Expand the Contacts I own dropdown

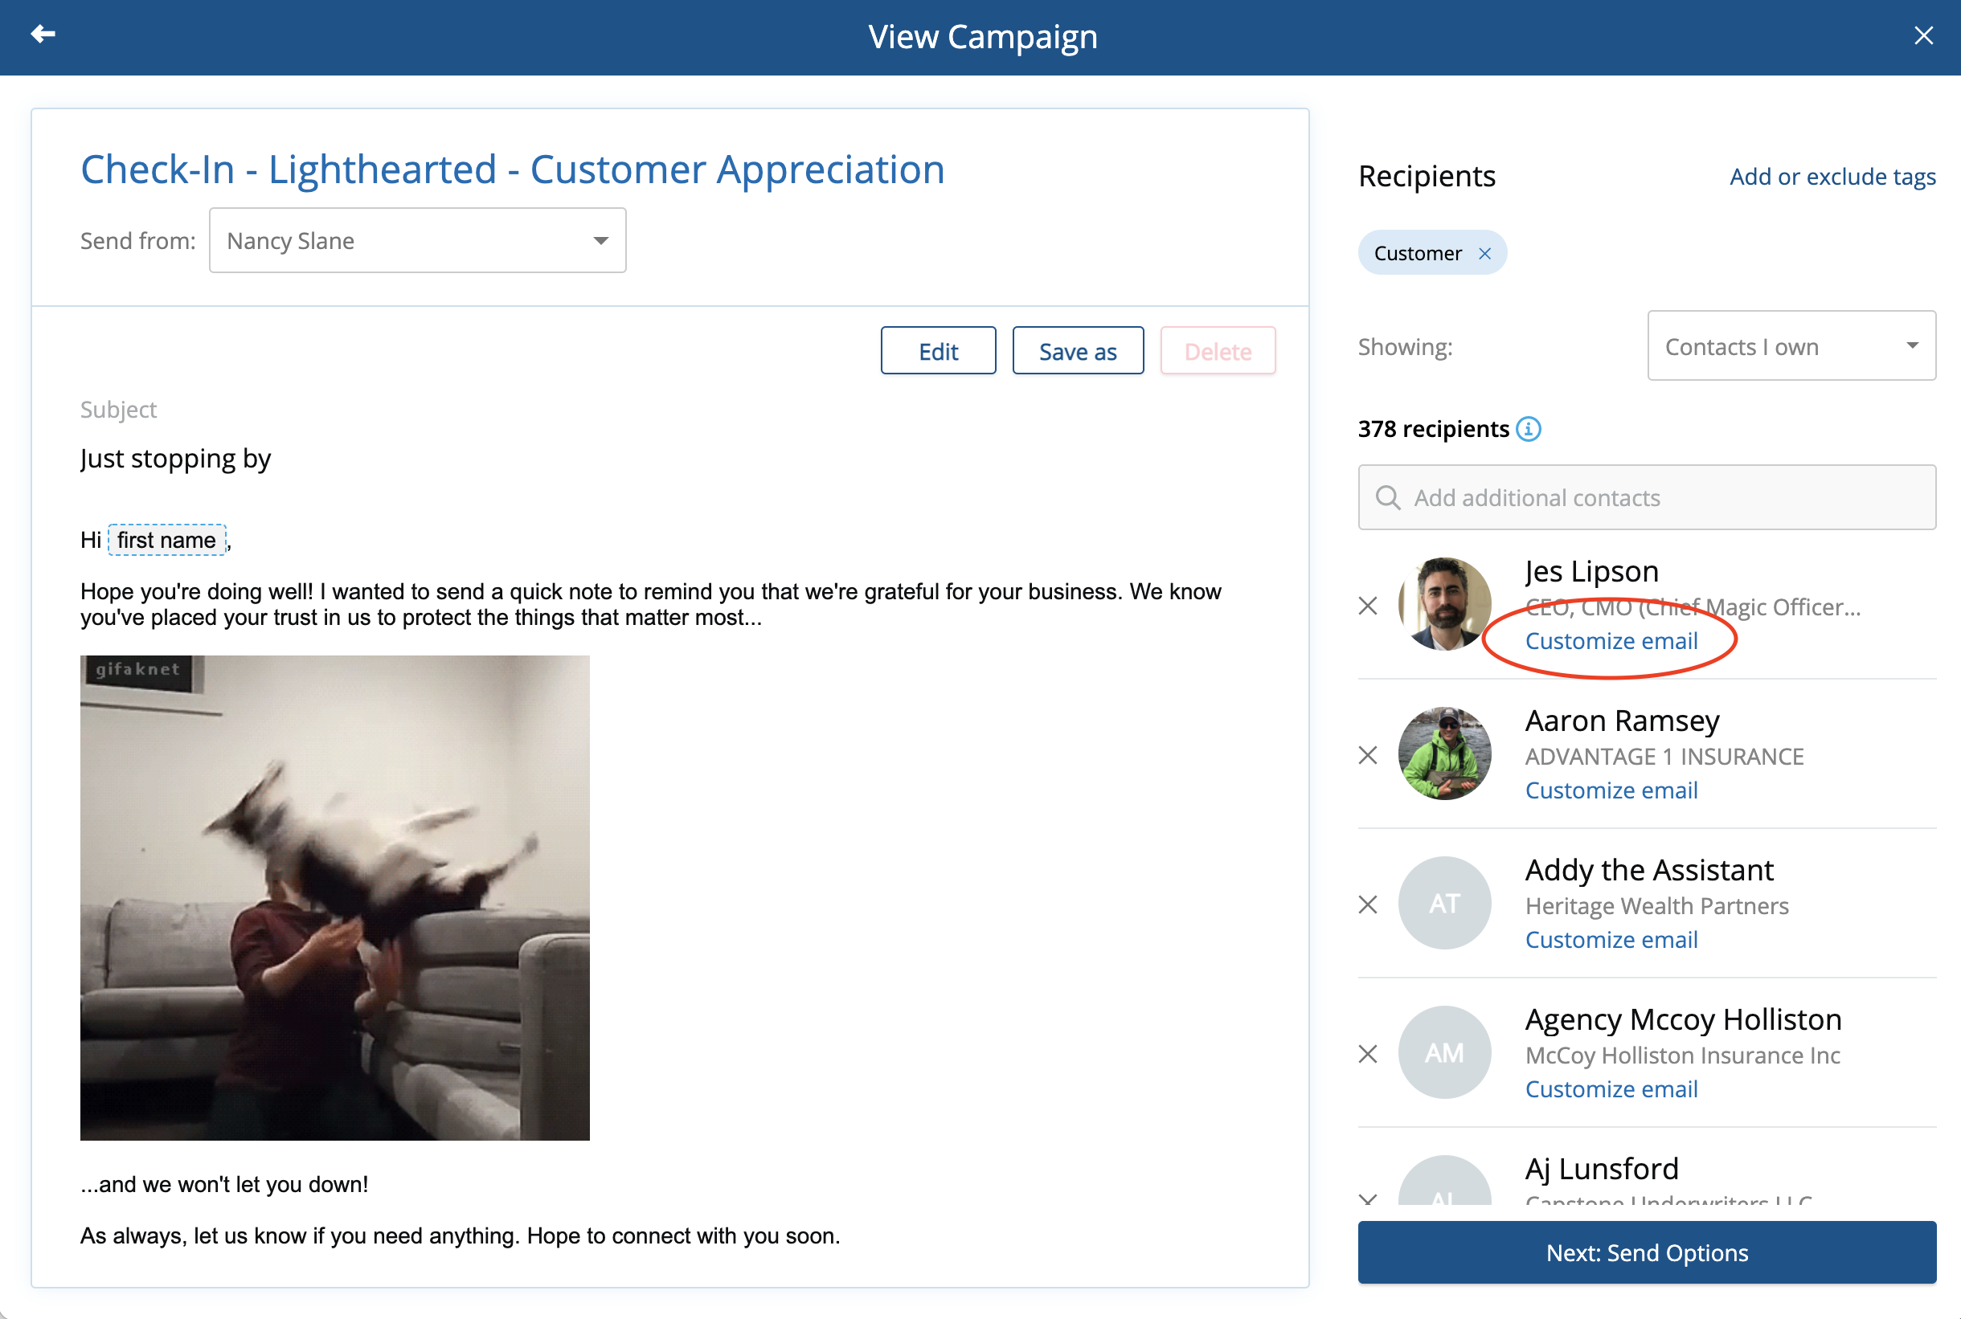click(x=1791, y=346)
